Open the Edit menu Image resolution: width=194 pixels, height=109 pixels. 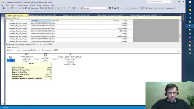click(x=7, y=5)
